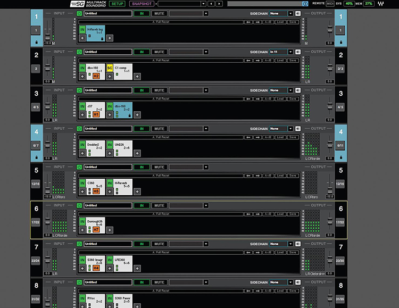The image size is (399, 308).
Task: Open rack 7 sidechain source dropdown
Action: [x=290, y=244]
